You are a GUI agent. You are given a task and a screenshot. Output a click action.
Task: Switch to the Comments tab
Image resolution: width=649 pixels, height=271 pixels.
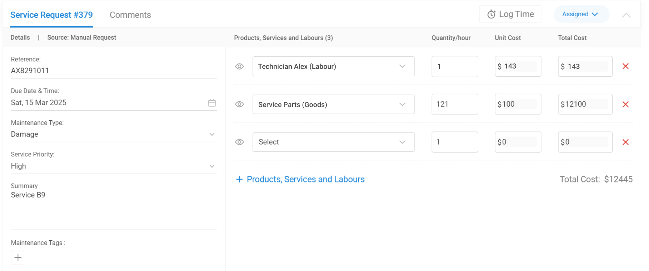pyautogui.click(x=130, y=15)
